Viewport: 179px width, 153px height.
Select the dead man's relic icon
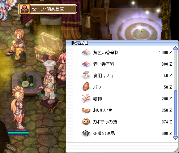coord(86,133)
